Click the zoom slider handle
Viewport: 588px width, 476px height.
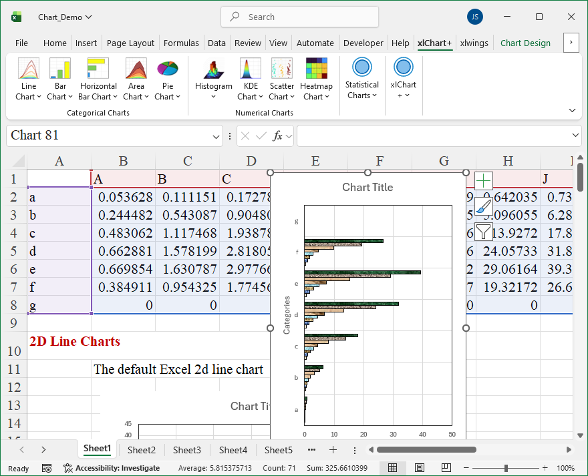[x=506, y=468]
